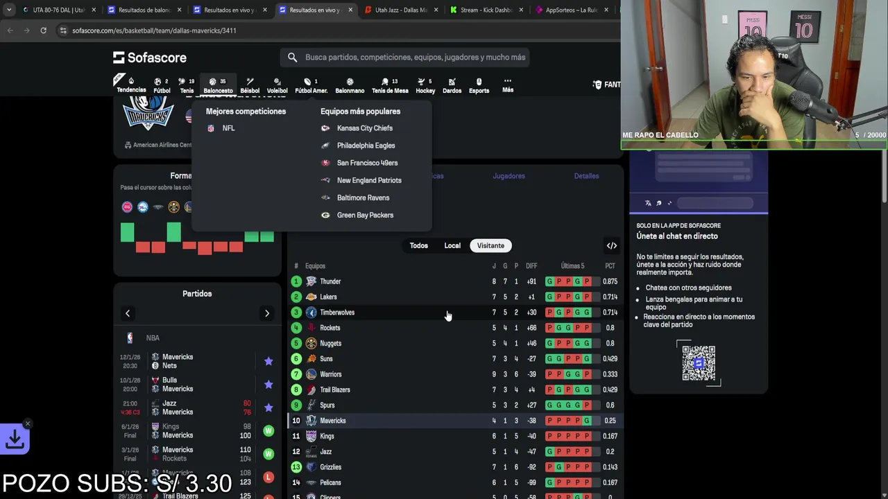Viewport: 888px width, 499px height.
Task: Open the Fútbol Amer. section
Action: pos(311,85)
